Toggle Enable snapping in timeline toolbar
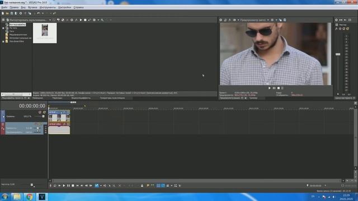Viewport: 358px width, 201px height. 158,186
